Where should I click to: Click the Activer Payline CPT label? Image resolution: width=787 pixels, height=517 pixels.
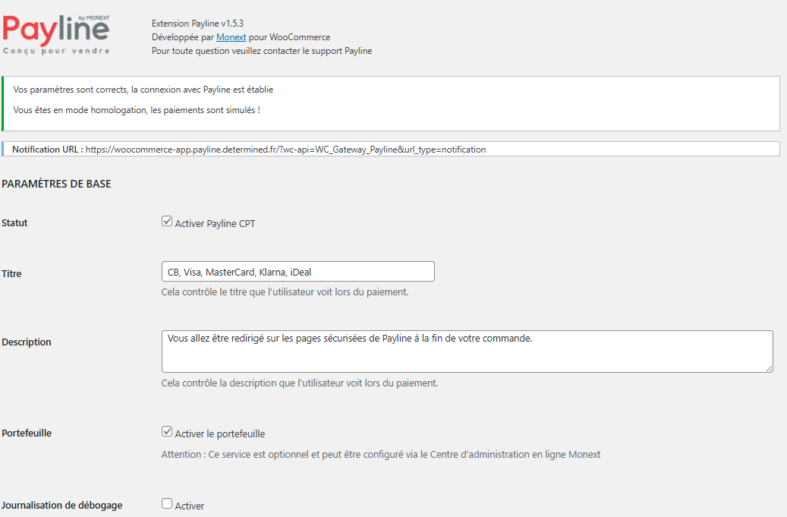pos(215,224)
